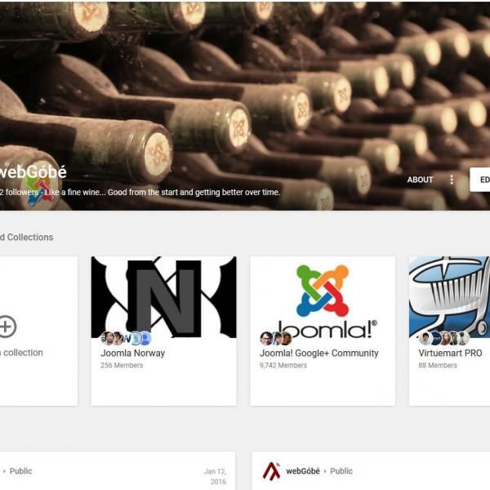This screenshot has height=490, width=490.
Task: Click member avatars on Joomla! Google+ Community card
Action: (276, 338)
